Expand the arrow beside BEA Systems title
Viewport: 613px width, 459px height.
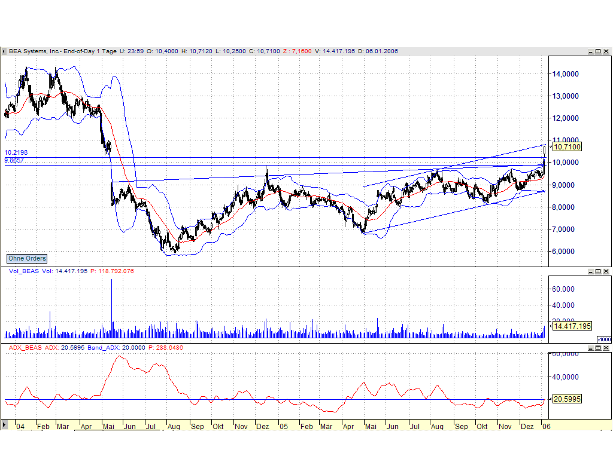4,51
